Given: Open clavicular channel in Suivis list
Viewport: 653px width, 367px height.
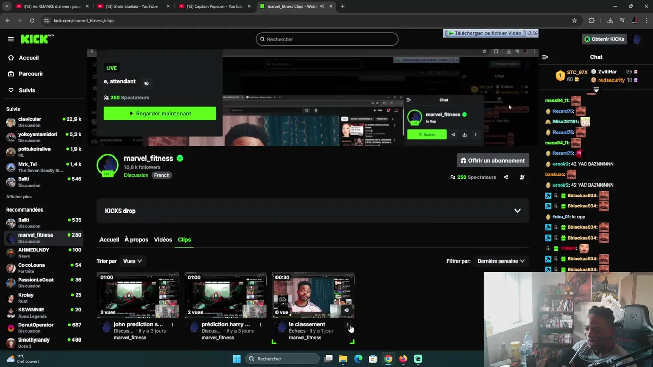Looking at the screenshot, I should click(43, 122).
